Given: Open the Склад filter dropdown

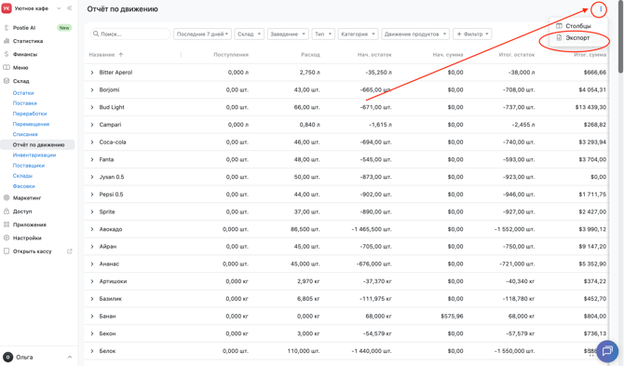Looking at the screenshot, I should click(x=249, y=34).
